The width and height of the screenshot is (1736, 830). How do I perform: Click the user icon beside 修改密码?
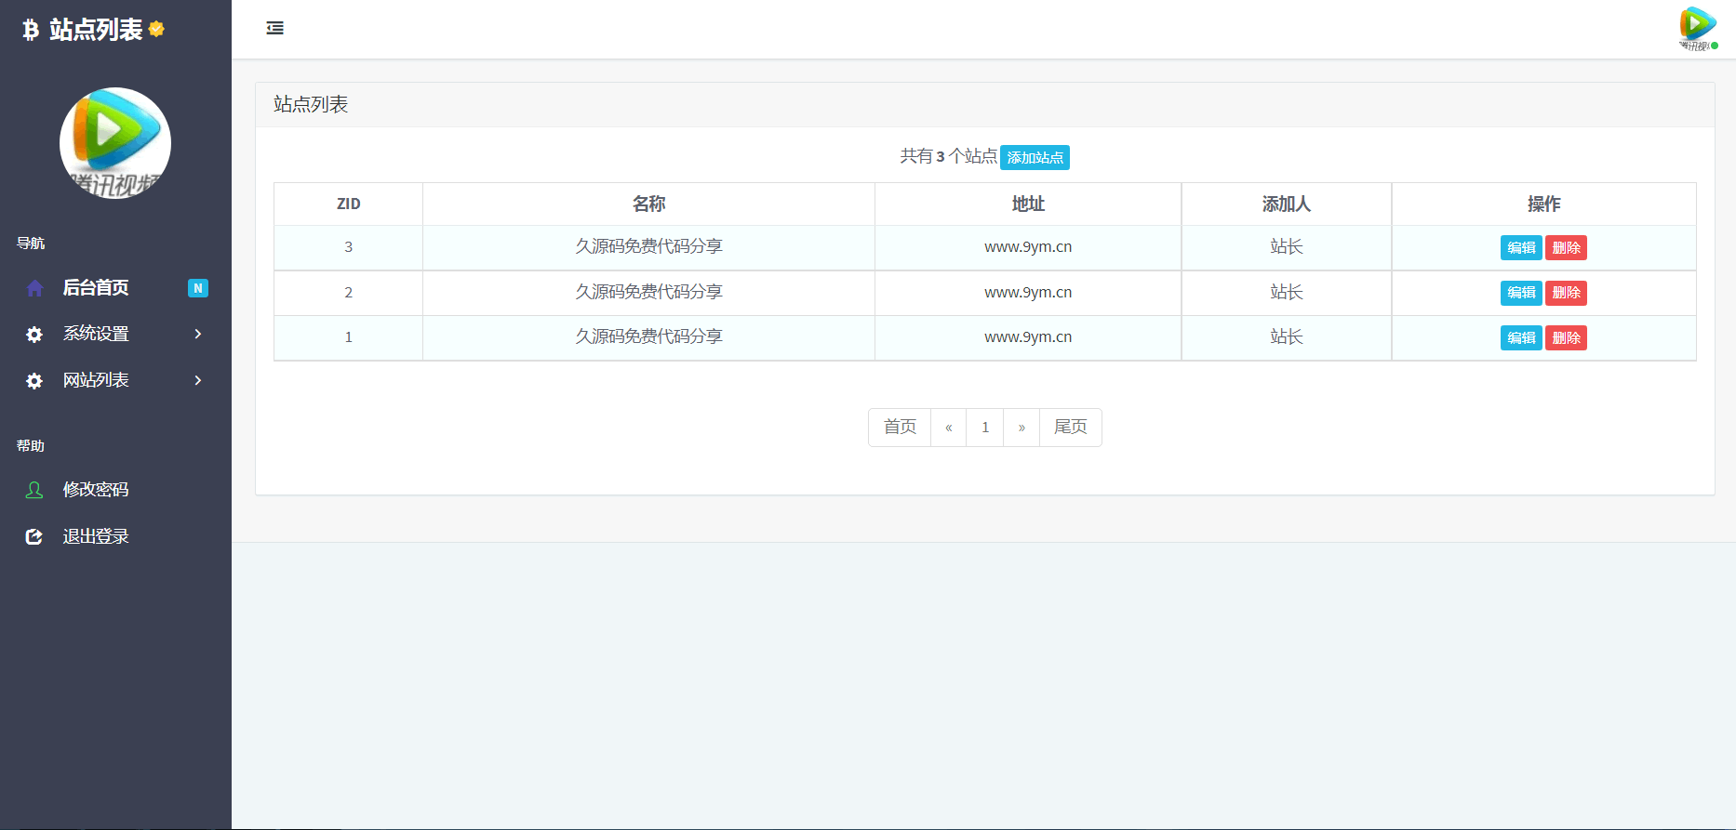(34, 490)
